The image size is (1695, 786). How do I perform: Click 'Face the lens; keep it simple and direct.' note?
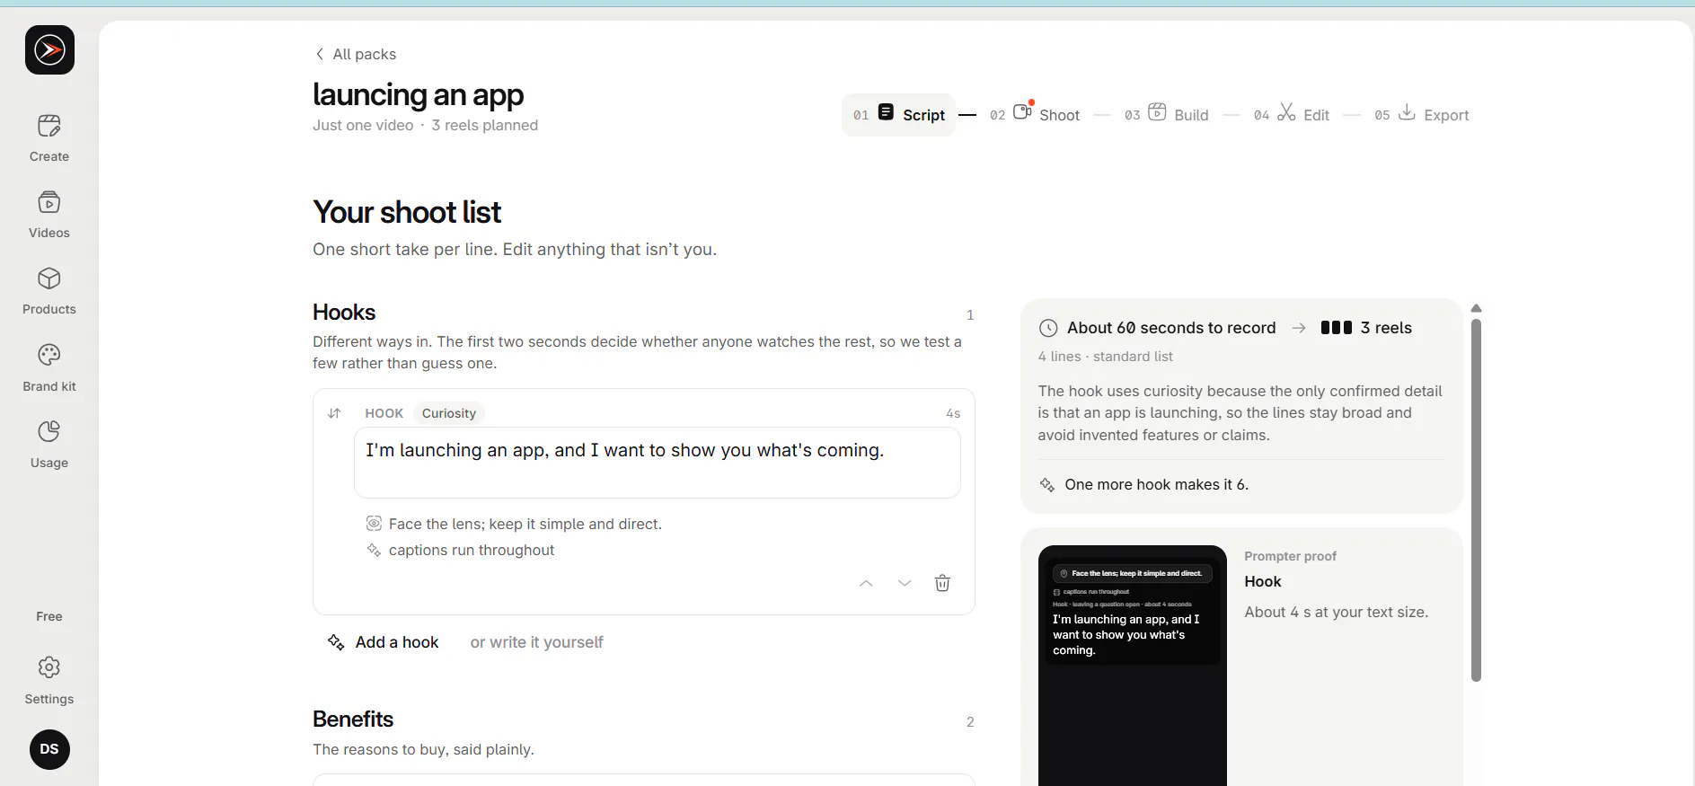pyautogui.click(x=525, y=524)
